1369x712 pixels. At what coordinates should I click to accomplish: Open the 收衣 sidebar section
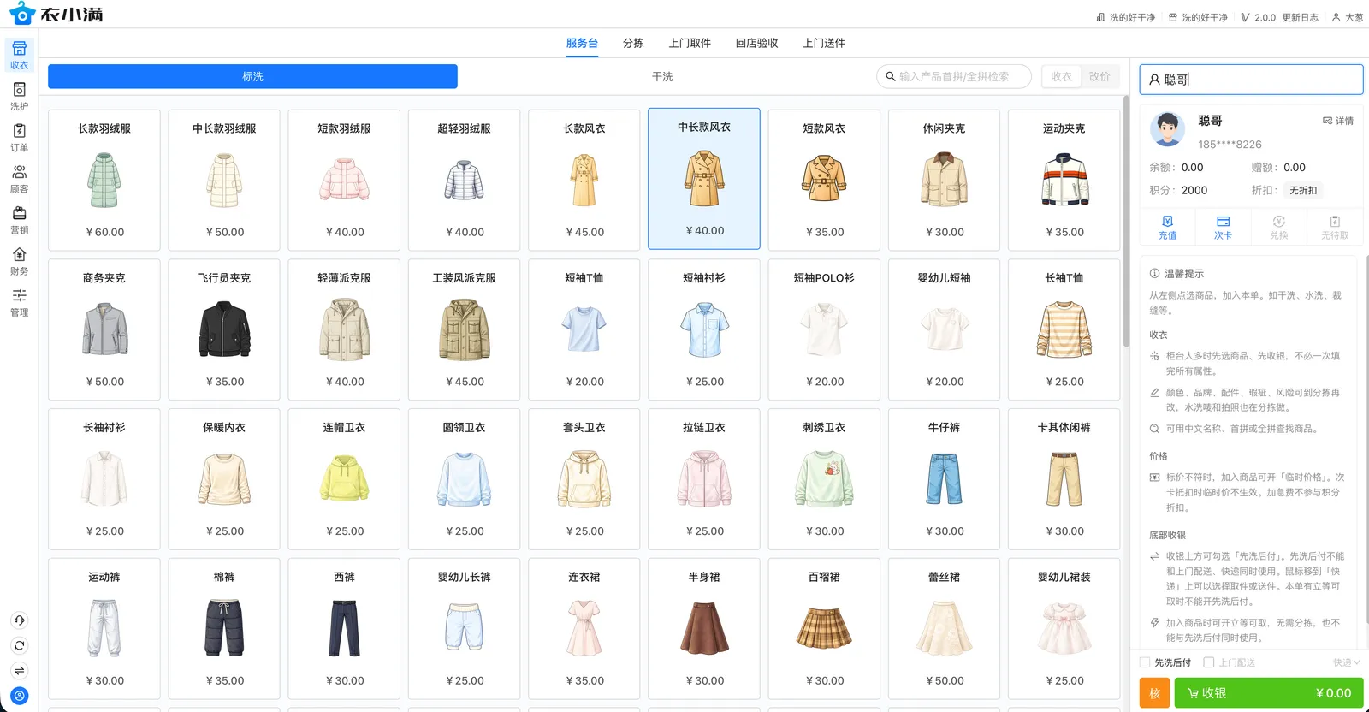click(19, 55)
